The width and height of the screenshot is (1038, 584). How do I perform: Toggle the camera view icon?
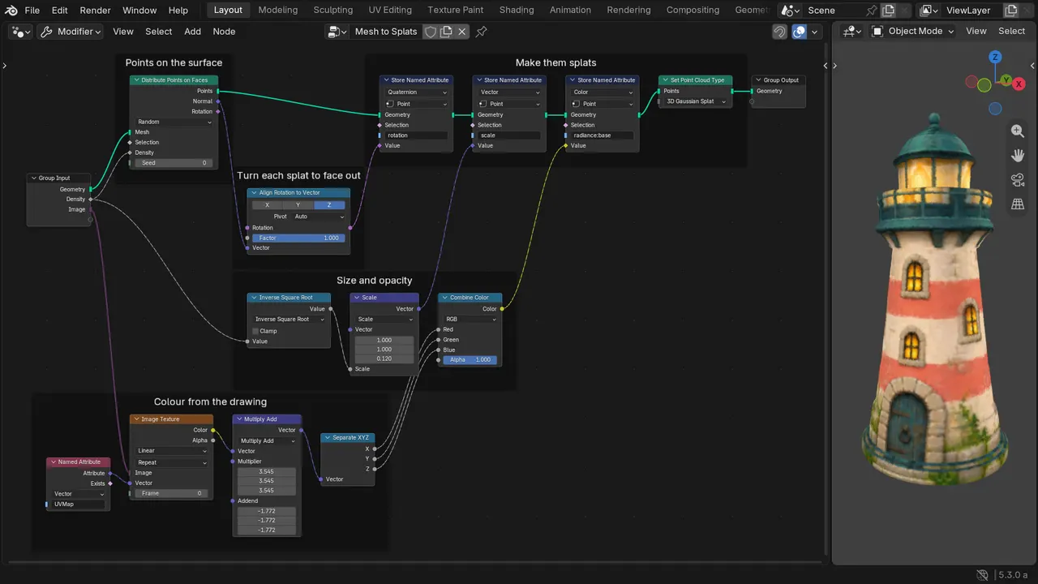(1018, 179)
